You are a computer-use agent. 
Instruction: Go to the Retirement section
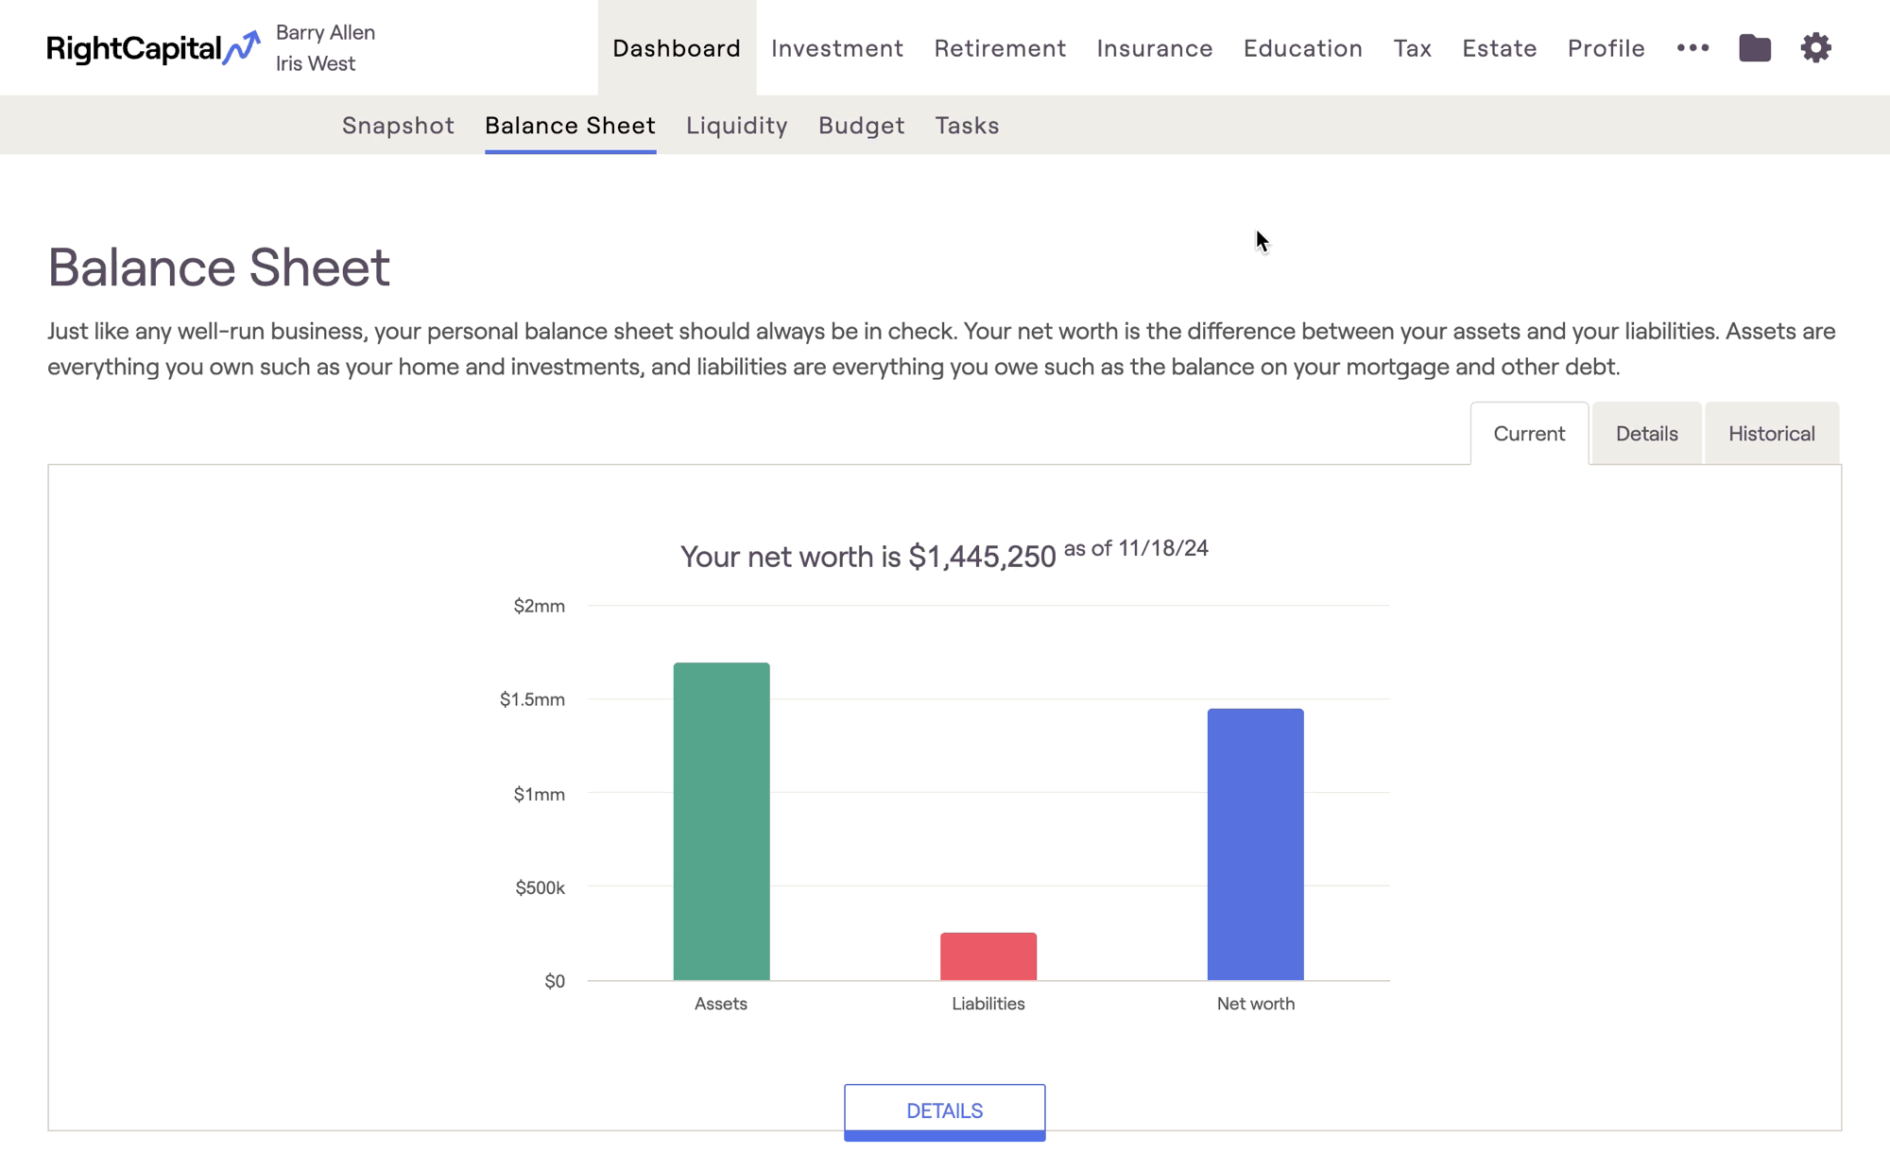pos(1000,48)
